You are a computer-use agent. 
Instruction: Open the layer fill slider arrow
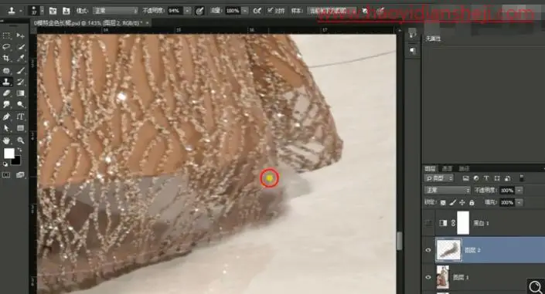pos(519,202)
